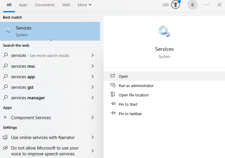The height and width of the screenshot is (158, 225).
Task: Click the Services gear icon in Best match
Action: [x=8, y=30]
